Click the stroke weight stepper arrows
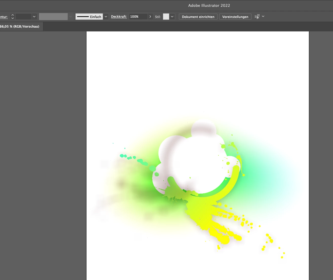The width and height of the screenshot is (333, 280). click(12, 17)
